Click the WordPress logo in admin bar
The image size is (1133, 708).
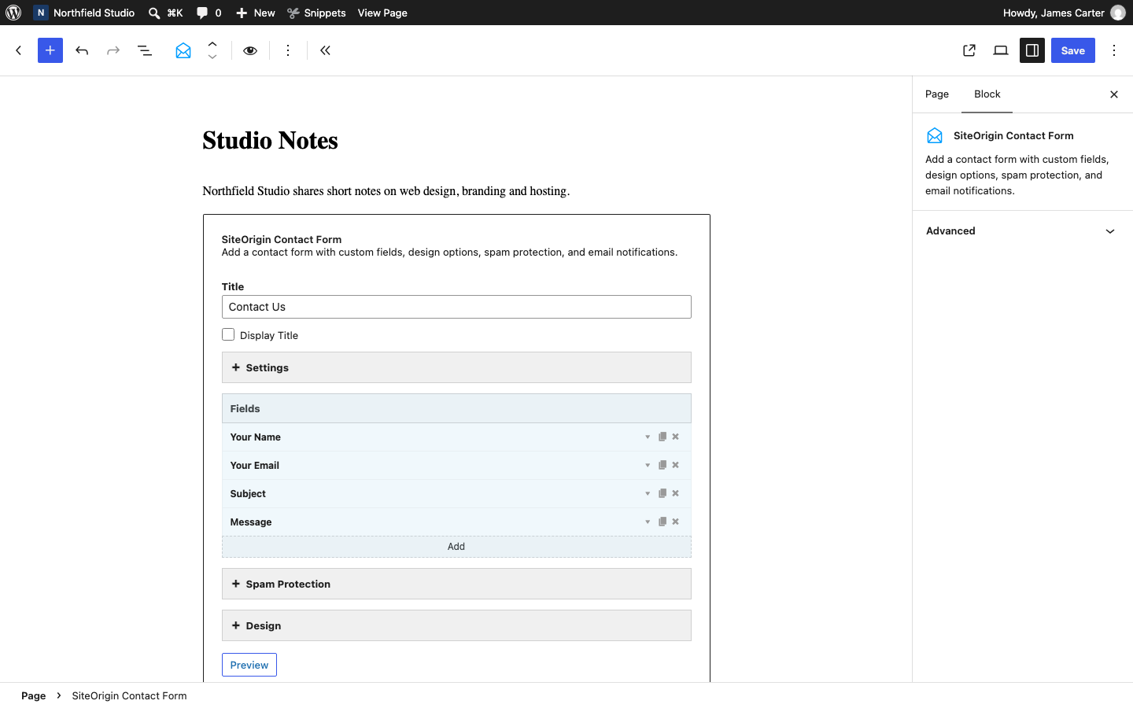click(x=13, y=13)
